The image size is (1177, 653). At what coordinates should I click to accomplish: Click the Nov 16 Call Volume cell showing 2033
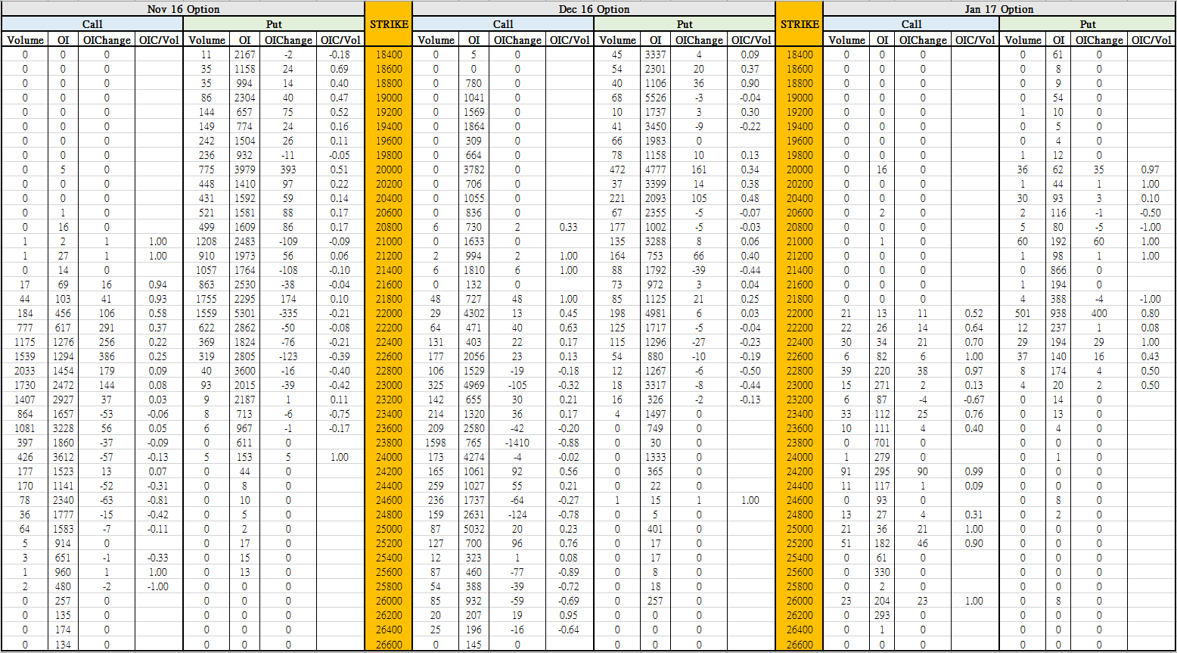pos(25,371)
